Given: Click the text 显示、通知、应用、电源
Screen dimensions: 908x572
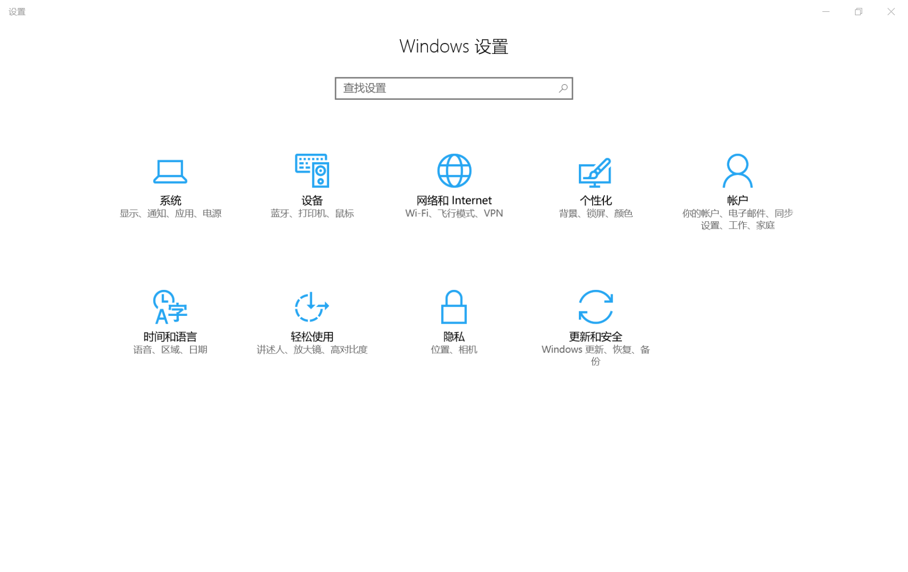Looking at the screenshot, I should point(170,214).
